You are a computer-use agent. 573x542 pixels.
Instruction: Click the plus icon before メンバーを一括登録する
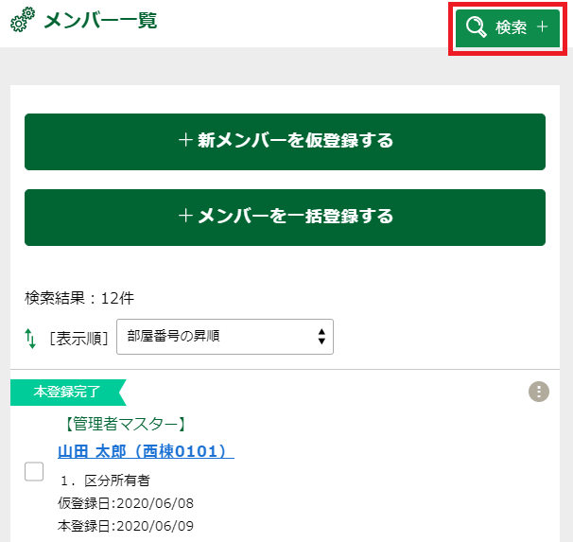185,217
